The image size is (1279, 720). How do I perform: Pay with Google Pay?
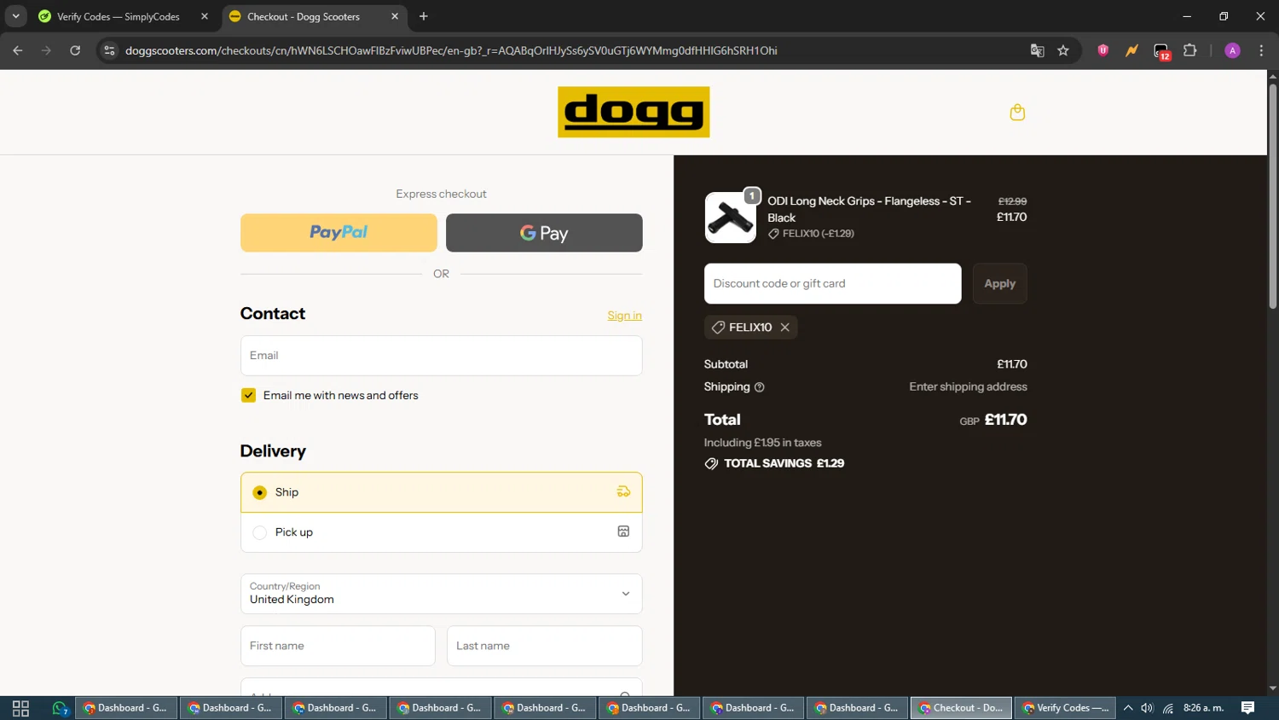coord(544,233)
